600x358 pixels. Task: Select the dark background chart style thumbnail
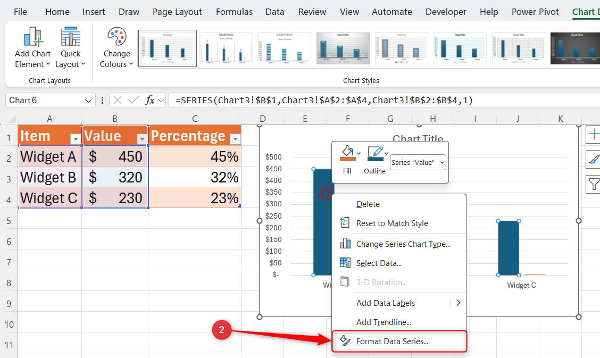(x=575, y=48)
